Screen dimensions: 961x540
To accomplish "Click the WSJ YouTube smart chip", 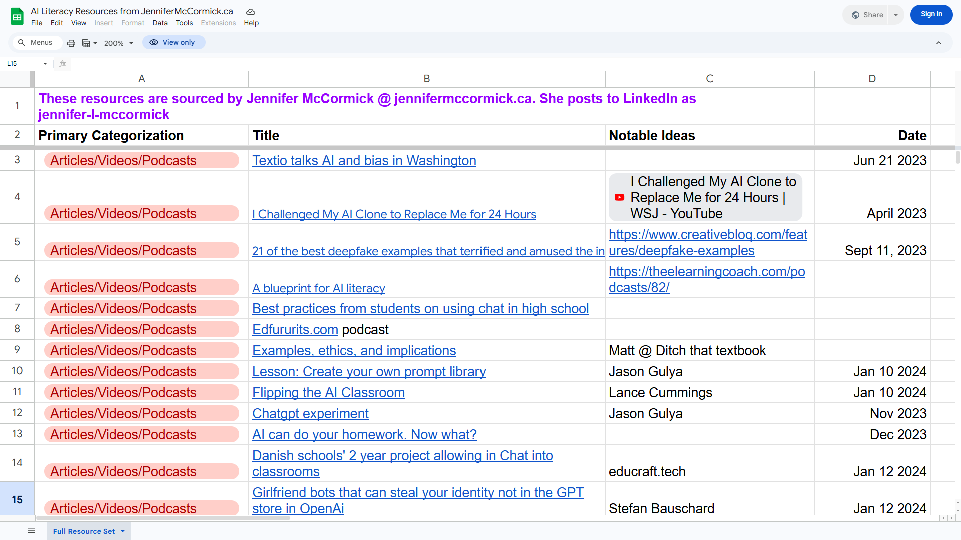I will [705, 197].
